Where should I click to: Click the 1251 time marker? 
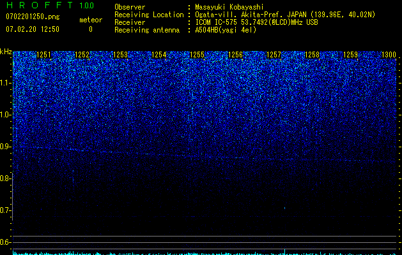coord(44,55)
